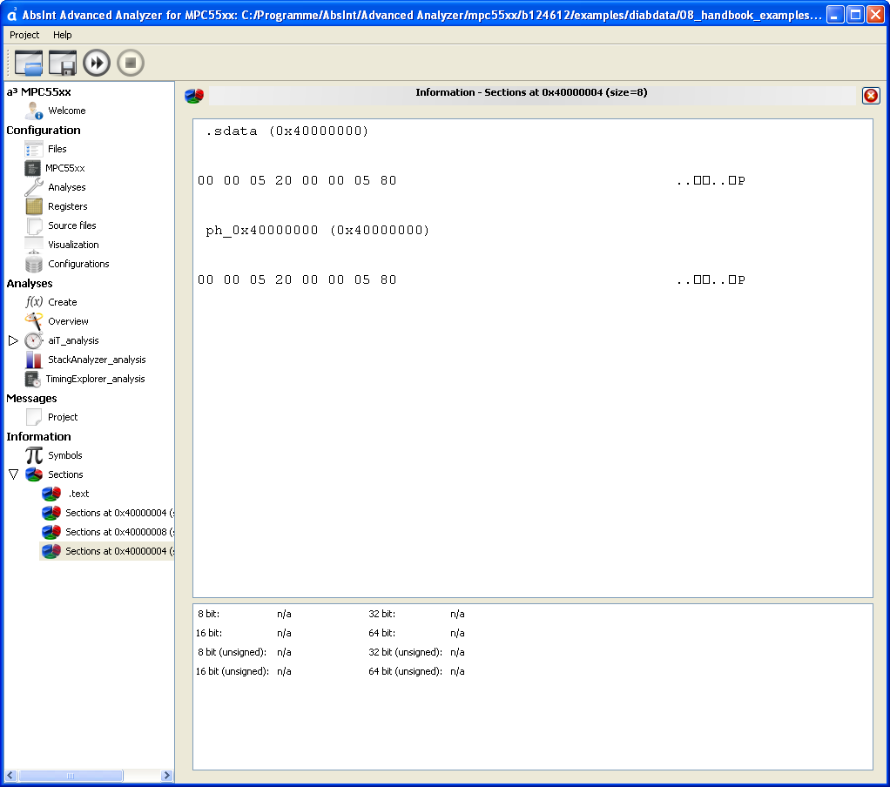Open the analyses Overview

point(68,321)
